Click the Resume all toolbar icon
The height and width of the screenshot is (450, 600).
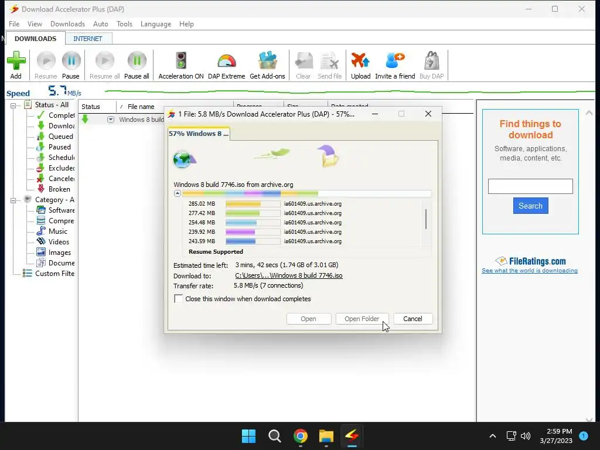click(x=104, y=61)
